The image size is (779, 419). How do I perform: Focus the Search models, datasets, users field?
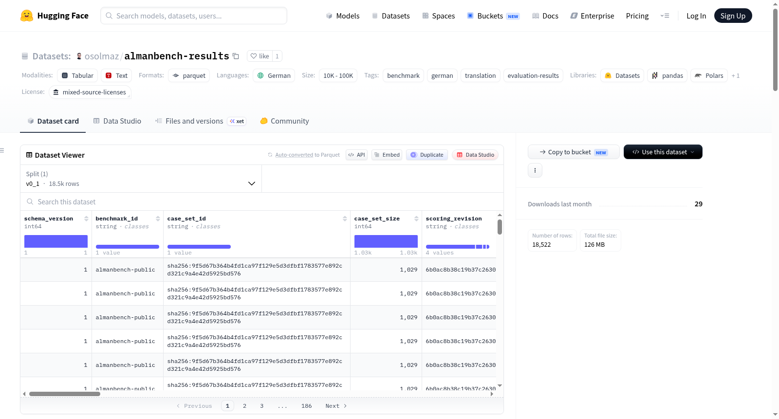click(194, 16)
